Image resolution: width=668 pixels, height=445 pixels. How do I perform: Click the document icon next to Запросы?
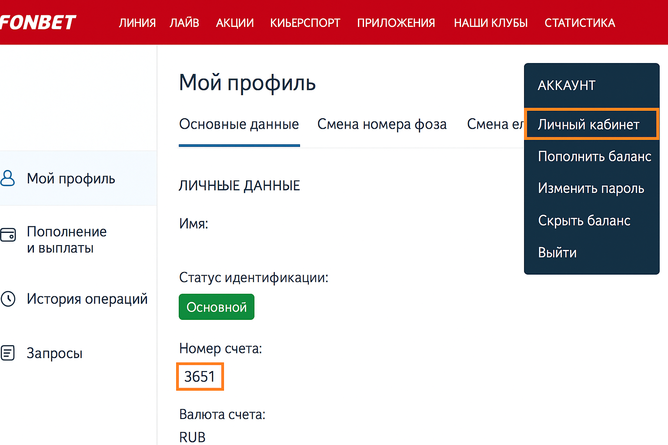(8, 353)
